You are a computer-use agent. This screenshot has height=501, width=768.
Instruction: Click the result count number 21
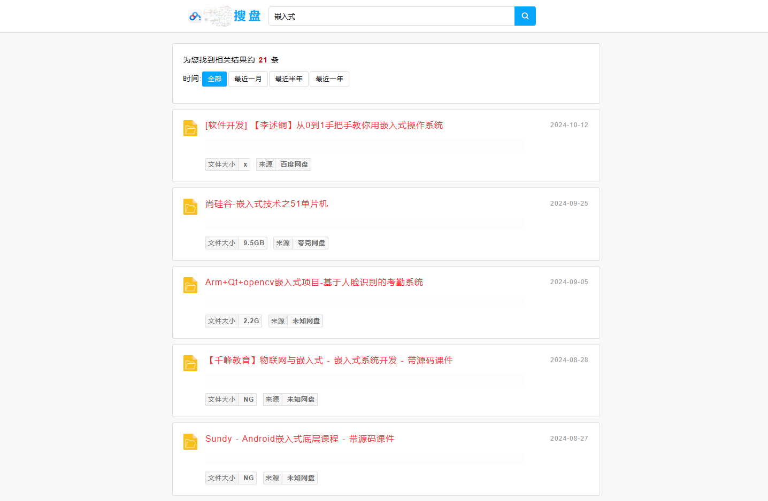coord(263,60)
